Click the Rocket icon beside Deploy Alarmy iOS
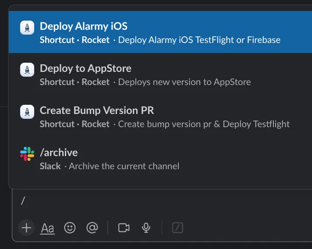 (27, 28)
